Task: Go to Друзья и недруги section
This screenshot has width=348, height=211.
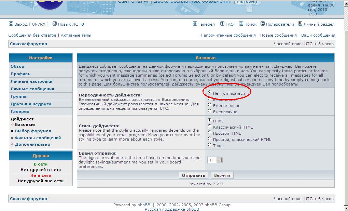Action: tap(31, 104)
